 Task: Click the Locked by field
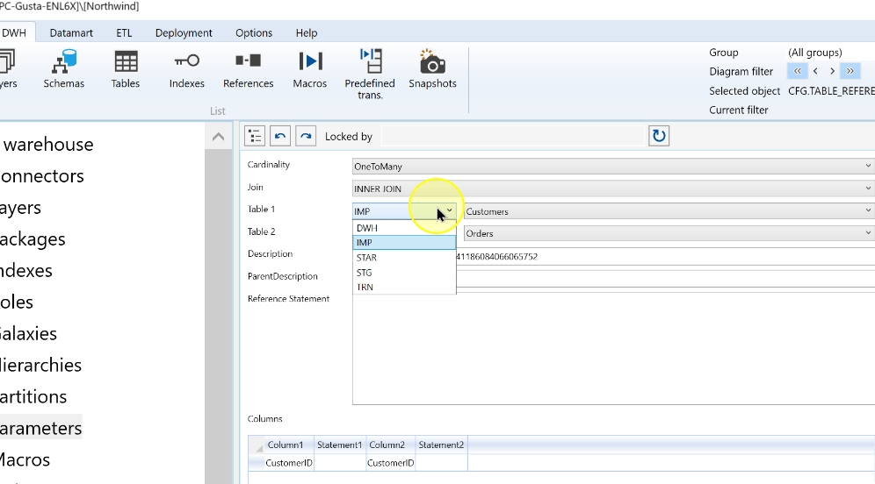point(512,137)
